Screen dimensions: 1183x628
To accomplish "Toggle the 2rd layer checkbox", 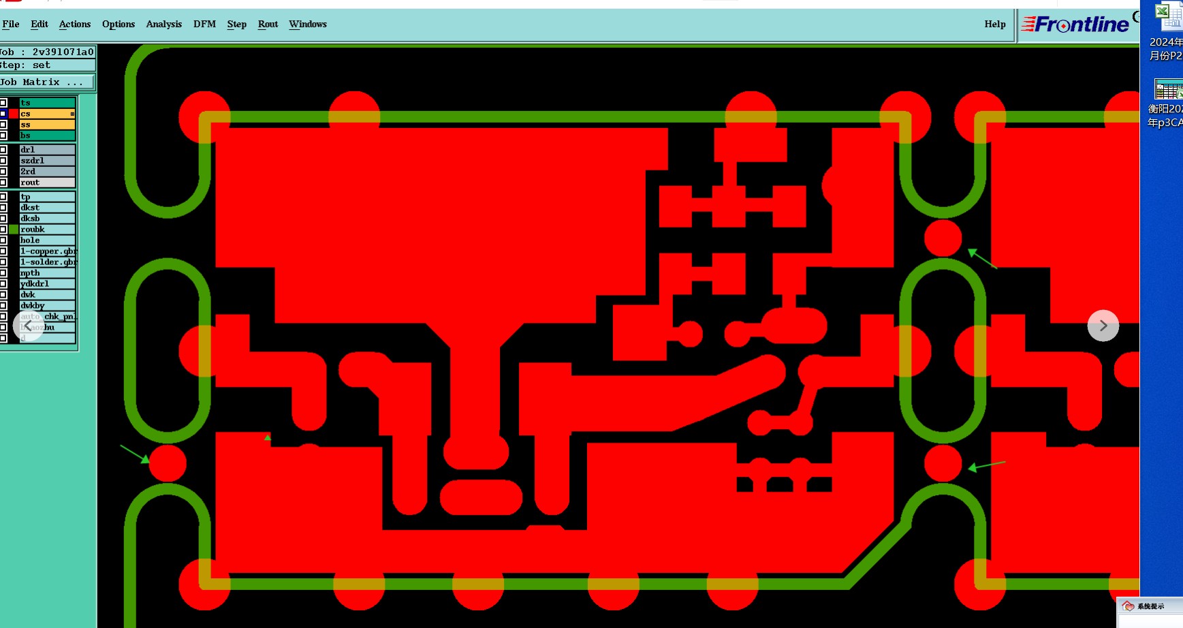I will pos(3,172).
